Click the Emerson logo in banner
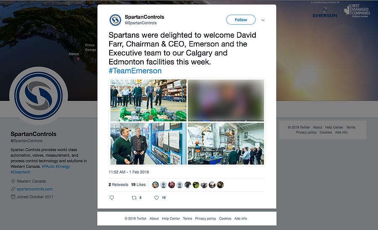This screenshot has height=230, width=378. tap(325, 14)
